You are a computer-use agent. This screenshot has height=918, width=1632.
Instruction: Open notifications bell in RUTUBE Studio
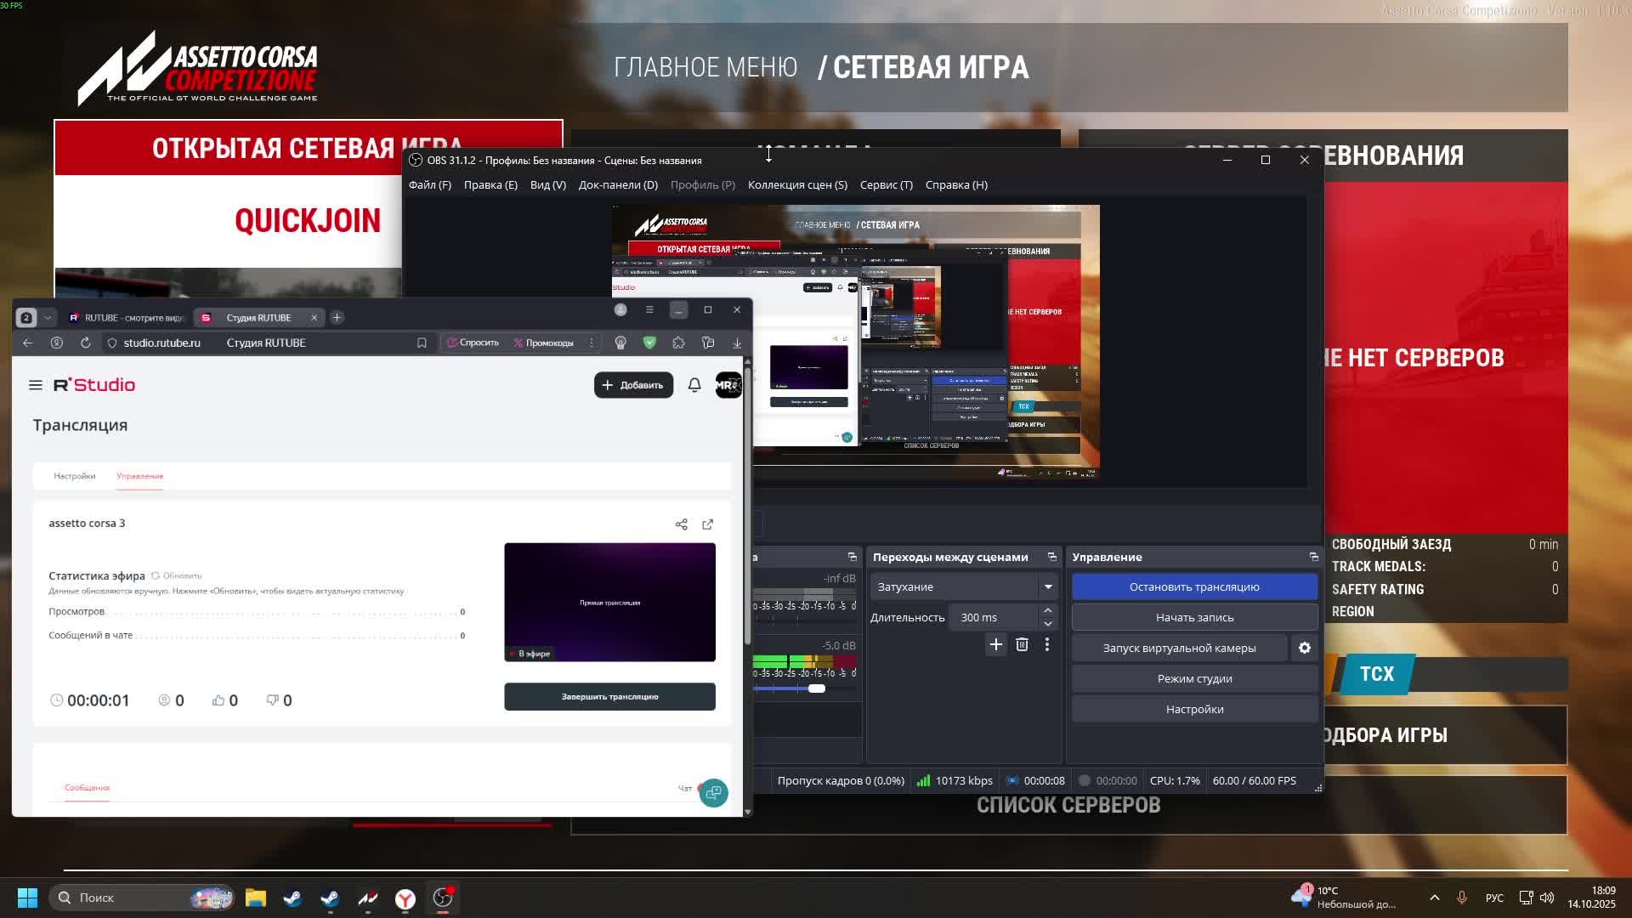pyautogui.click(x=694, y=384)
